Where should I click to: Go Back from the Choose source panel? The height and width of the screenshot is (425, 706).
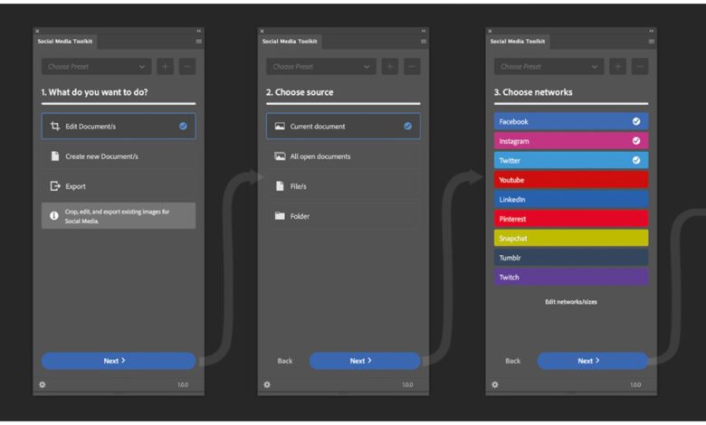point(284,361)
